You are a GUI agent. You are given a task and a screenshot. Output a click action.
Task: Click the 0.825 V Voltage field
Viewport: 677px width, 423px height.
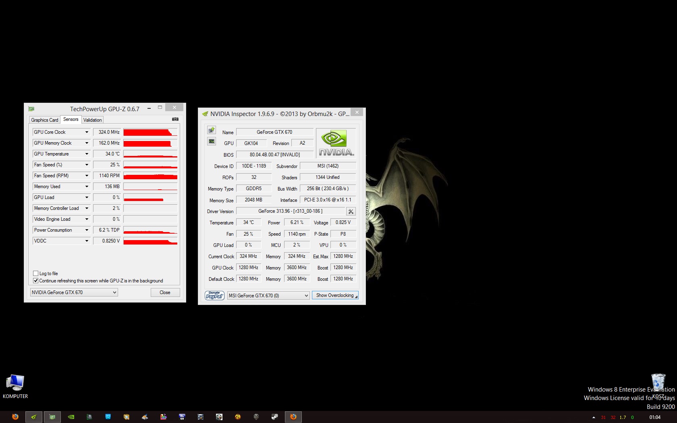[343, 222]
